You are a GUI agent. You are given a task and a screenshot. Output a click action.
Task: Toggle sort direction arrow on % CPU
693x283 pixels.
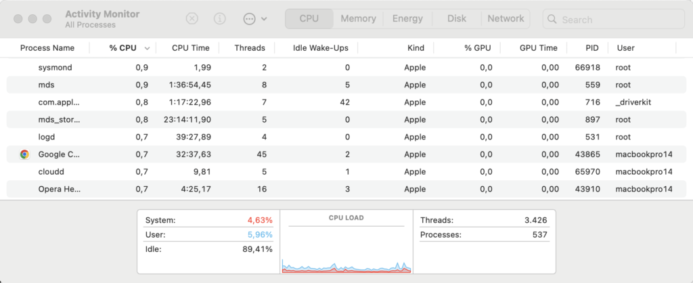point(147,48)
